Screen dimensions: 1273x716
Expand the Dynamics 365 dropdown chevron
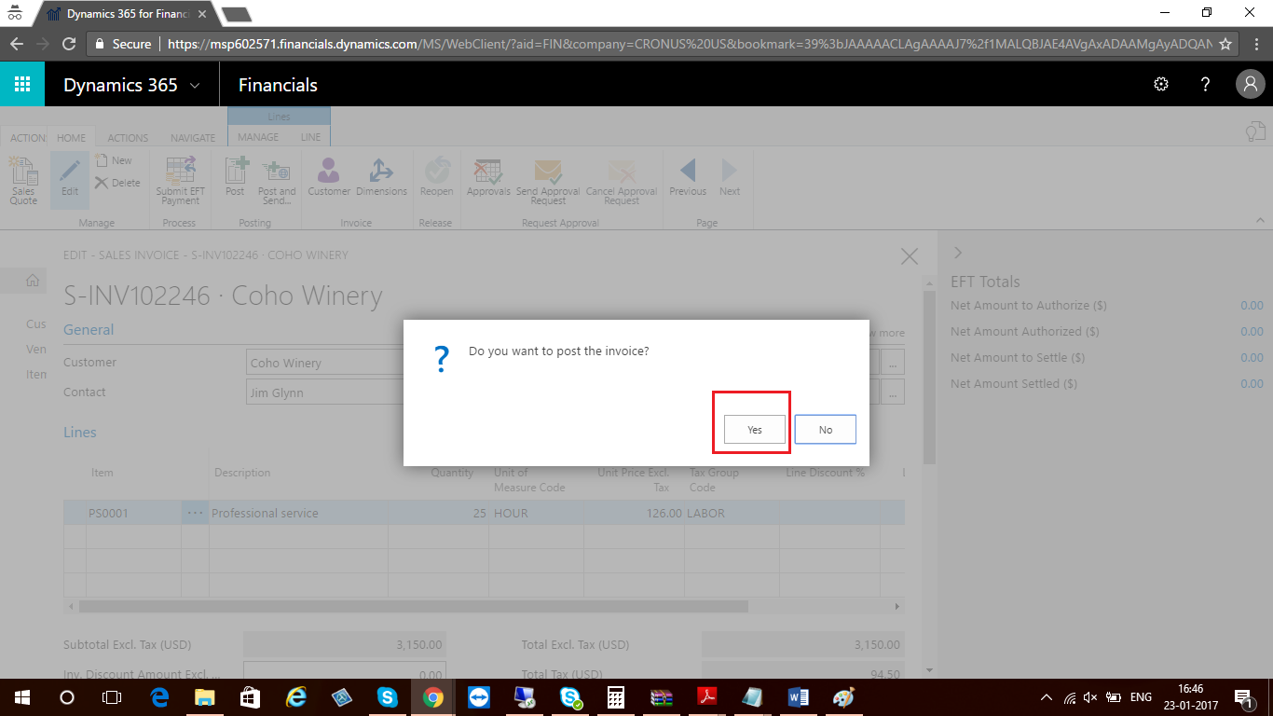[x=195, y=86]
